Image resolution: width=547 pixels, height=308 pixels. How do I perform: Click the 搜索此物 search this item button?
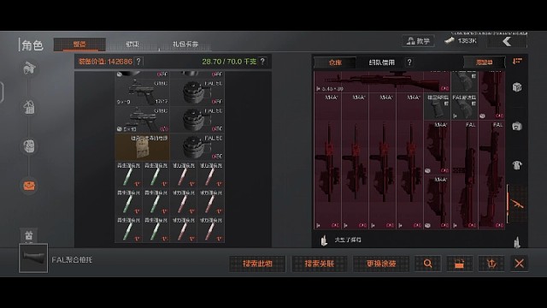pyautogui.click(x=257, y=264)
